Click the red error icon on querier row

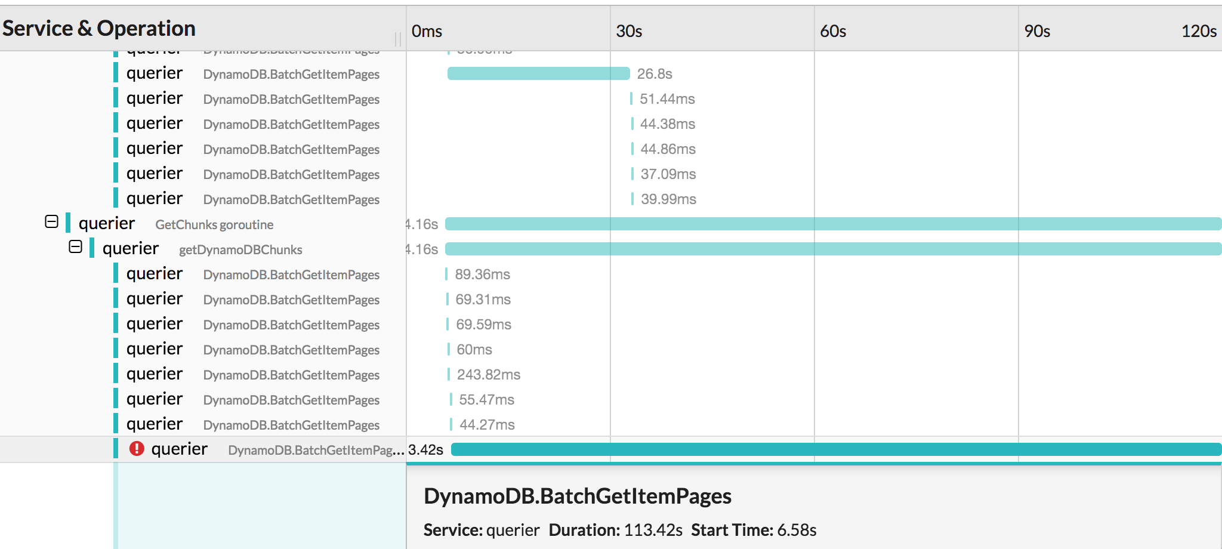137,448
